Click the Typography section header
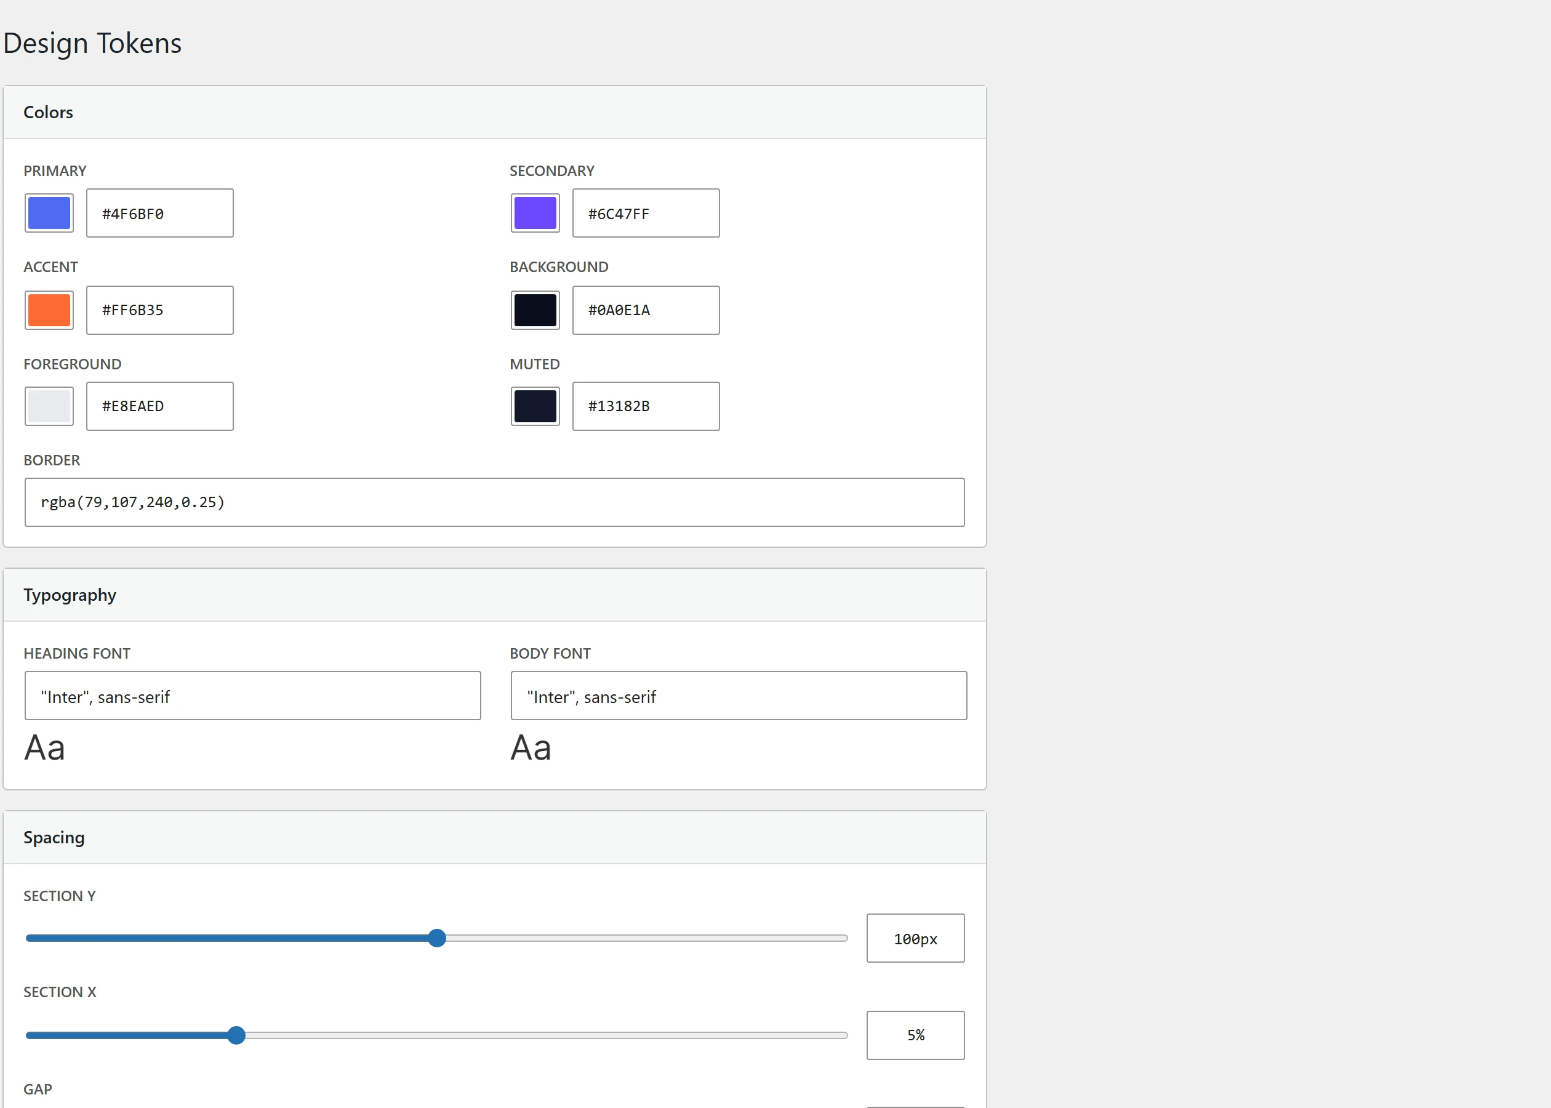 pos(494,595)
